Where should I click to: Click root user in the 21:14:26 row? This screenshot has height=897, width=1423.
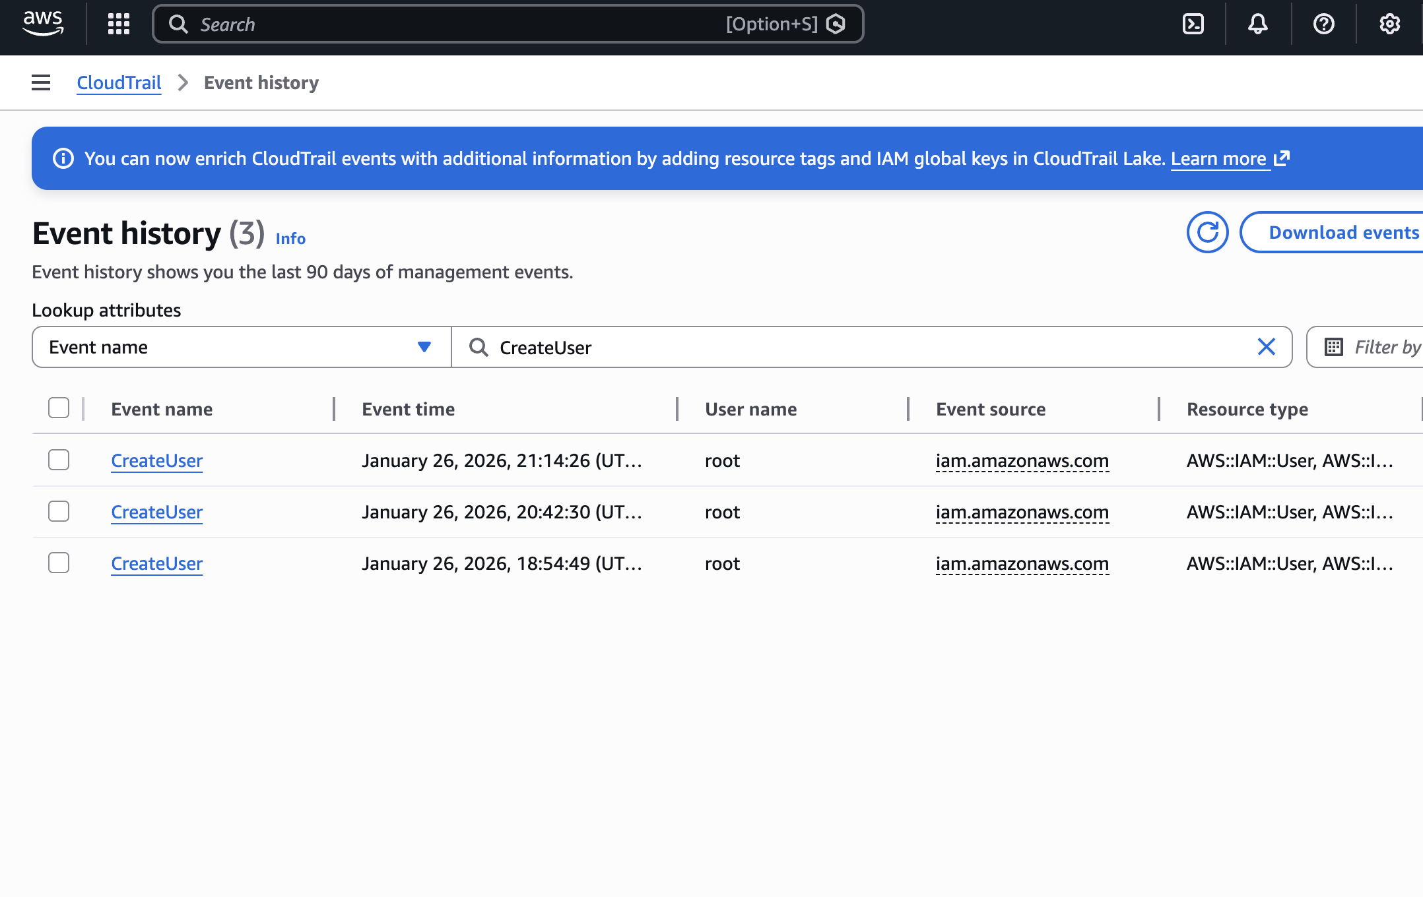(x=722, y=460)
